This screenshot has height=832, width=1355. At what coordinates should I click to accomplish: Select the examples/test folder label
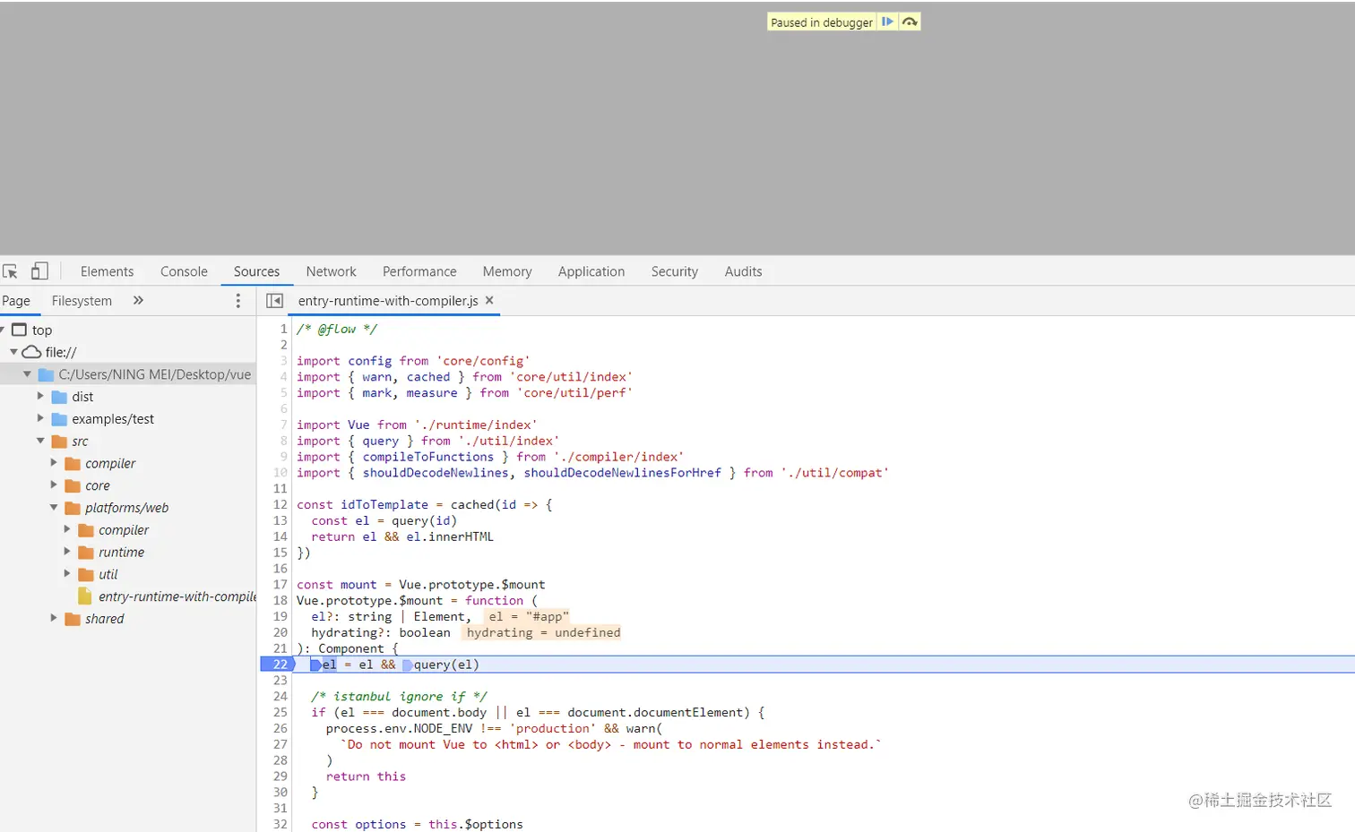pyautogui.click(x=113, y=419)
